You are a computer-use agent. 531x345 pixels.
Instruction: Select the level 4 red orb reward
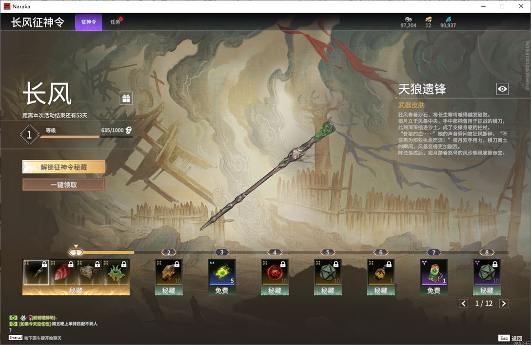pyautogui.click(x=275, y=272)
